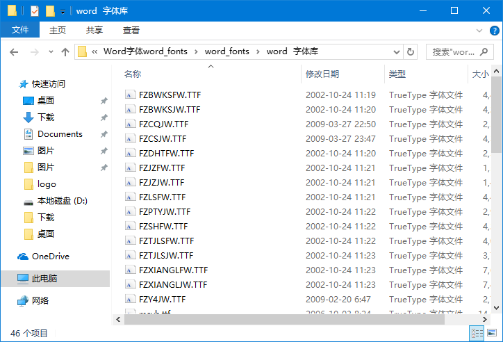Click the pin icon beside Documents
The image size is (503, 342).
(104, 134)
